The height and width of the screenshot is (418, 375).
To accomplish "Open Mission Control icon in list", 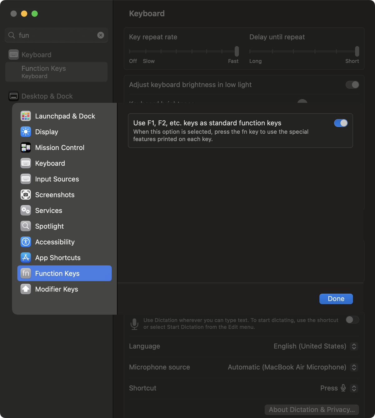I will 26,147.
